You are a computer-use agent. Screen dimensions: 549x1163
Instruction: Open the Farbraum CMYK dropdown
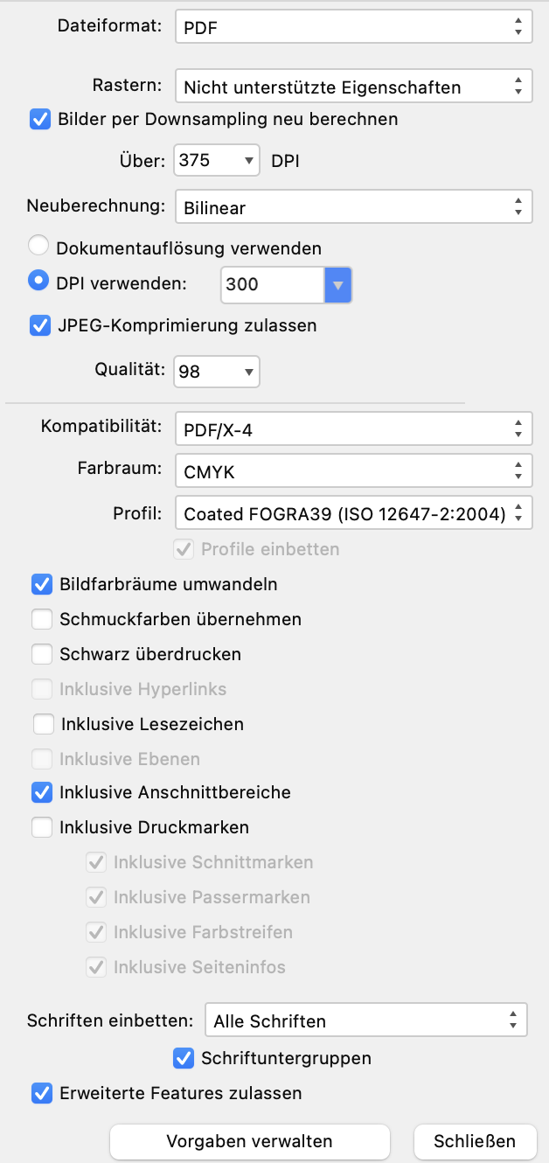tap(353, 471)
